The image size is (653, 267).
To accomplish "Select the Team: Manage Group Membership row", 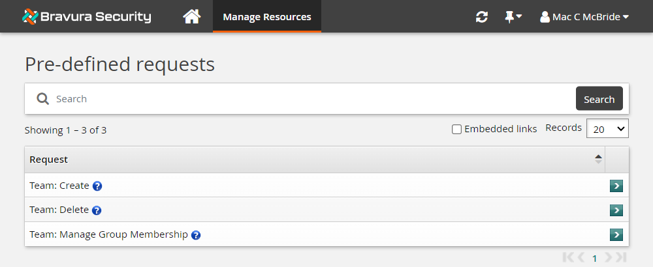I will 108,234.
